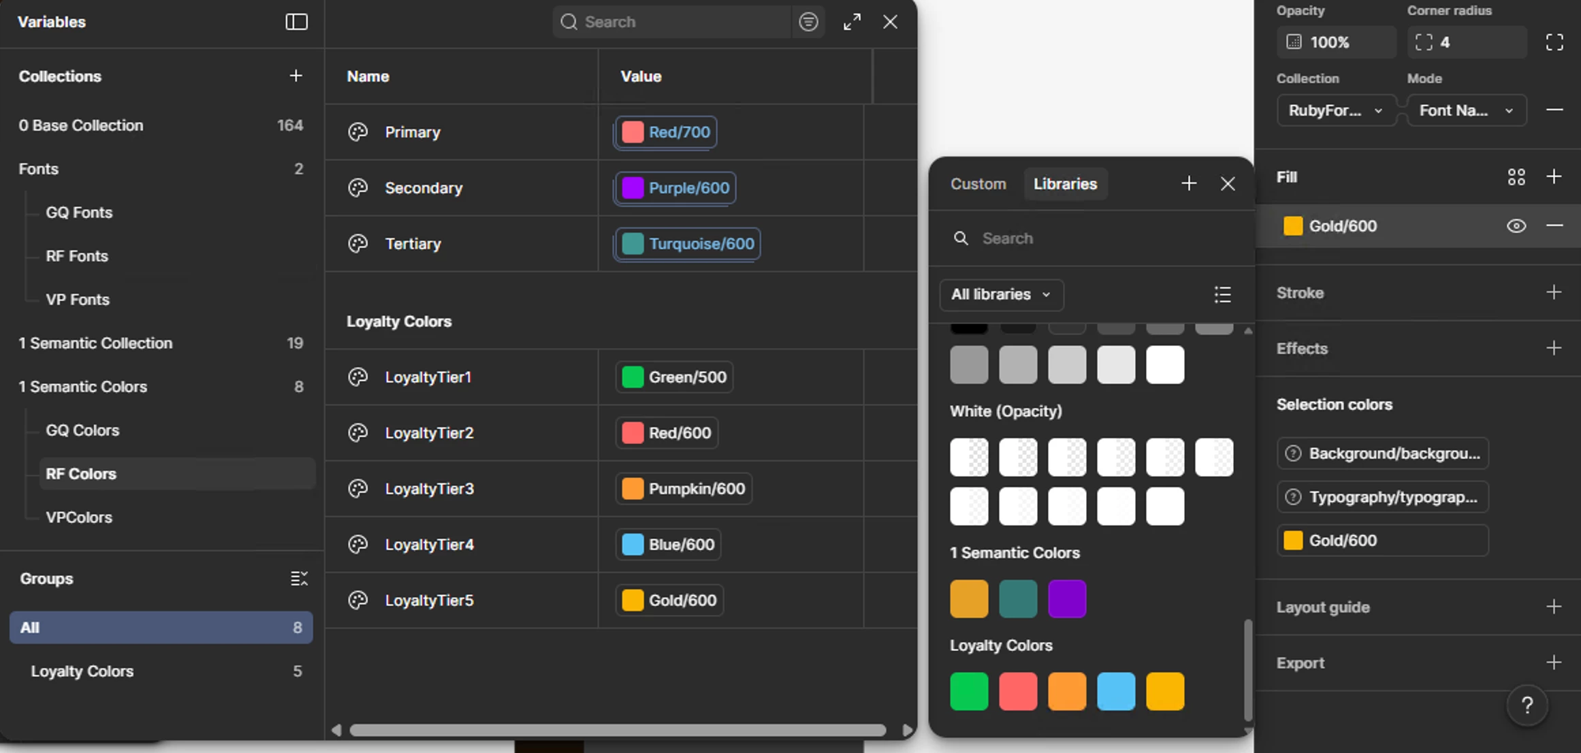1581x753 pixels.
Task: Add a new collection with plus icon
Action: tap(296, 76)
